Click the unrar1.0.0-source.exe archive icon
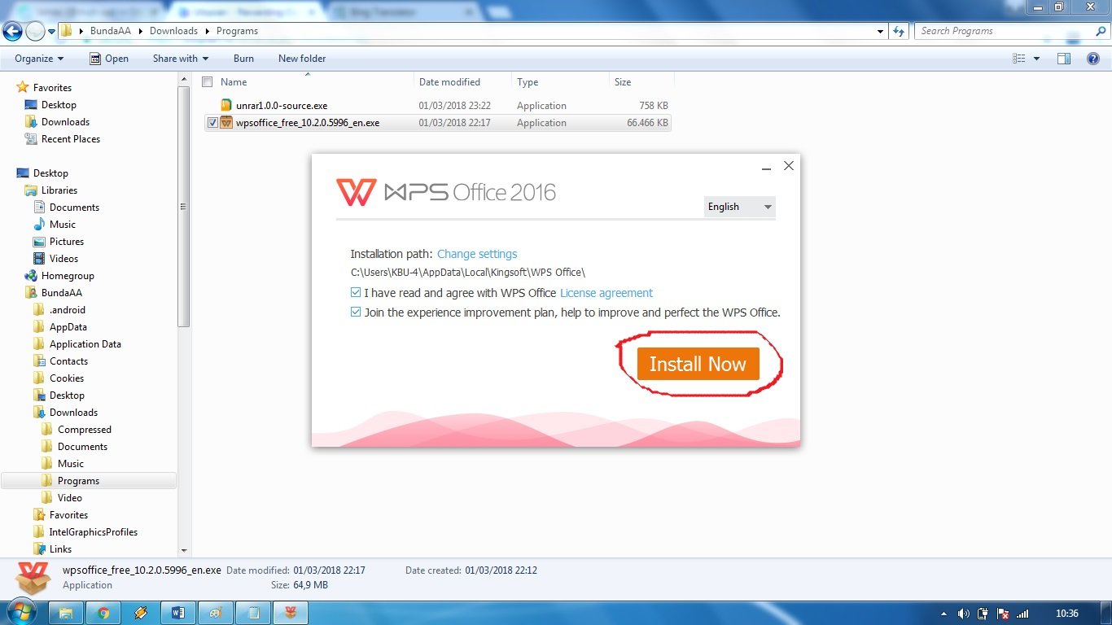The image size is (1112, 625). coord(225,105)
